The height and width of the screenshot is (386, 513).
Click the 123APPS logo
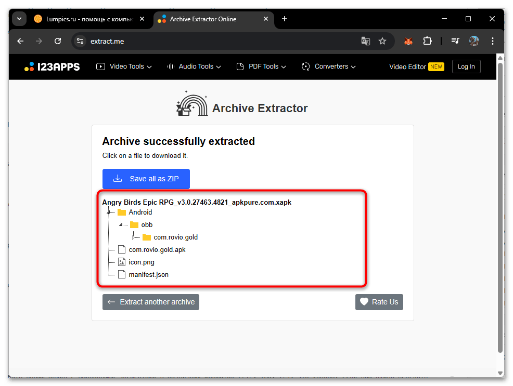pyautogui.click(x=52, y=66)
